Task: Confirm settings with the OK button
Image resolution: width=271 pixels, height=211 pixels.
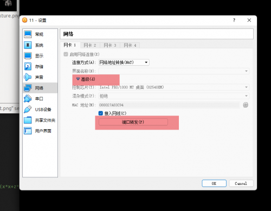Action: [214, 183]
